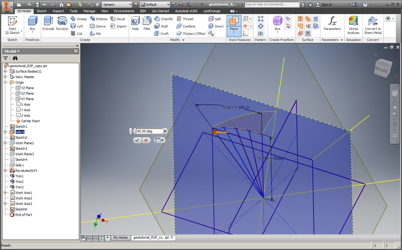Choose the Decal tool
The image size is (402, 250).
coord(117,19)
